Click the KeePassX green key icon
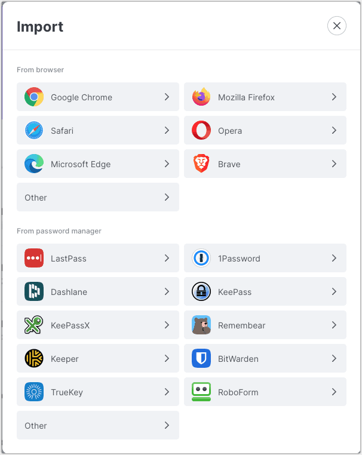The height and width of the screenshot is (455, 362). tap(34, 325)
